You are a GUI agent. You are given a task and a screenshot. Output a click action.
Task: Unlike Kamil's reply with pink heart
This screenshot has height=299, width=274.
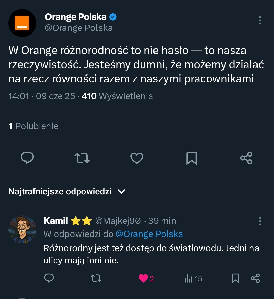point(143,278)
